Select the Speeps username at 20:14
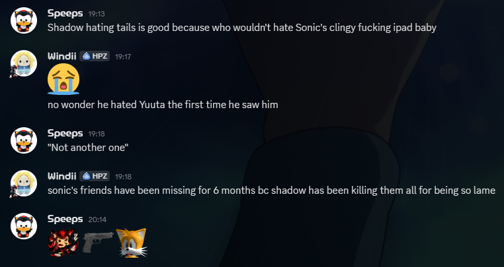The height and width of the screenshot is (267, 504). tap(65, 219)
